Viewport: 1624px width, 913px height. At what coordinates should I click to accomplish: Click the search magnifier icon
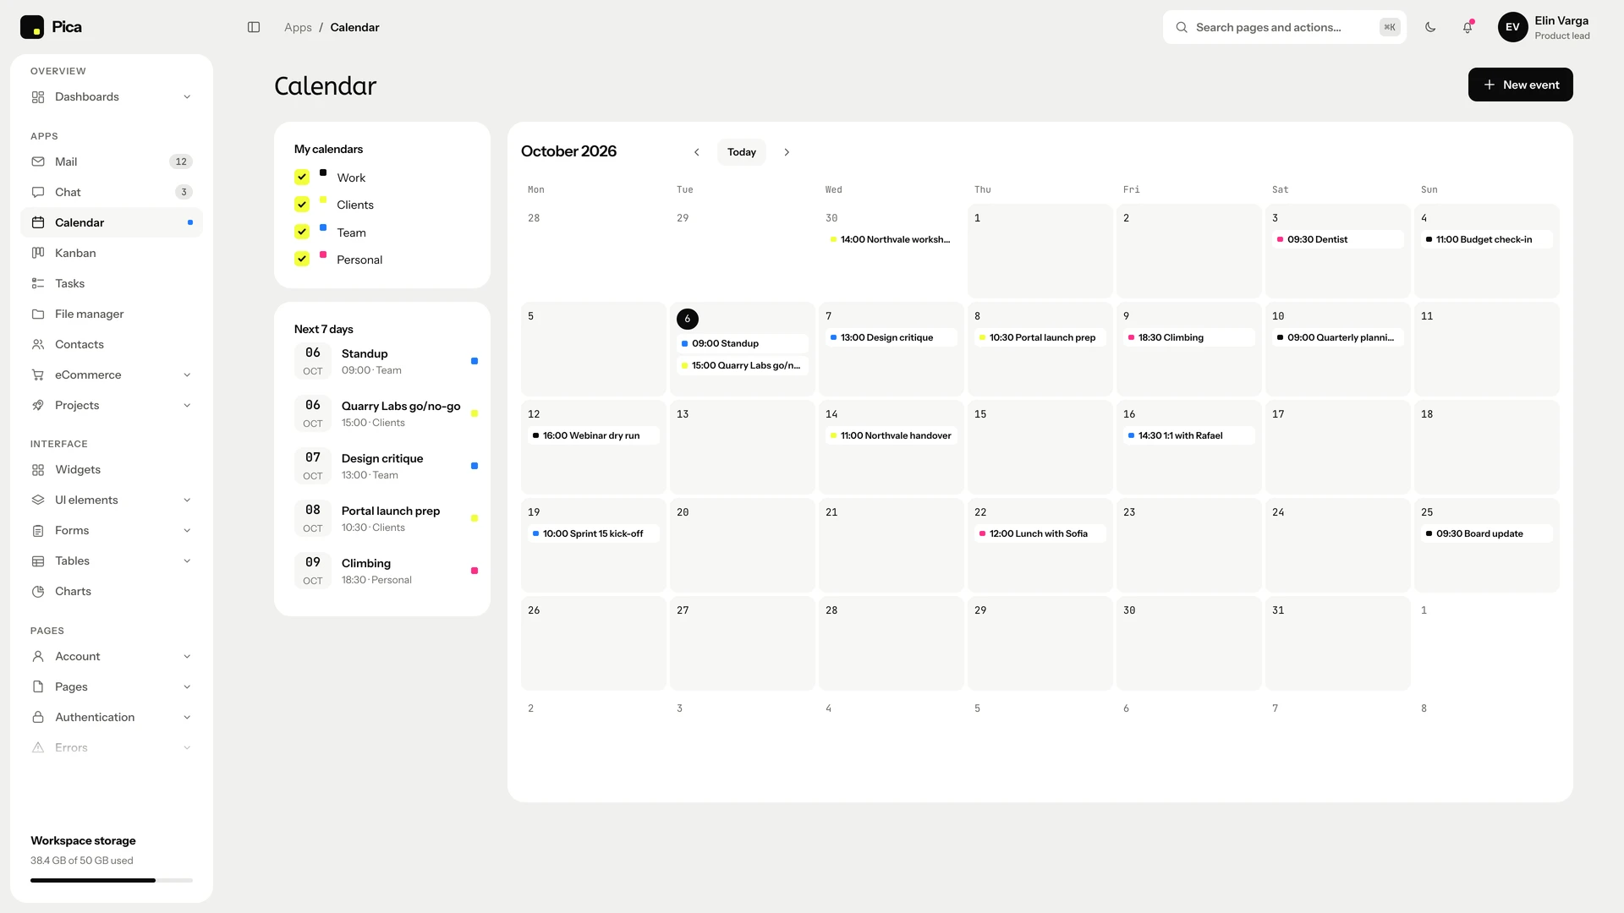(x=1182, y=27)
